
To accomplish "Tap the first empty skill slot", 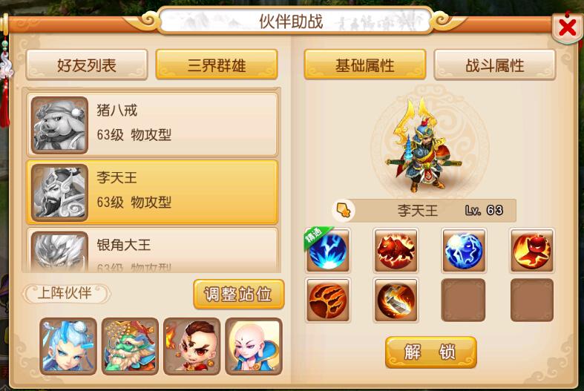I will tap(464, 300).
